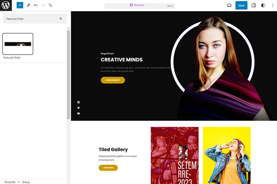Toggle the Settings sidebar panel
Viewport: 277px width, 184px height.
253,5
